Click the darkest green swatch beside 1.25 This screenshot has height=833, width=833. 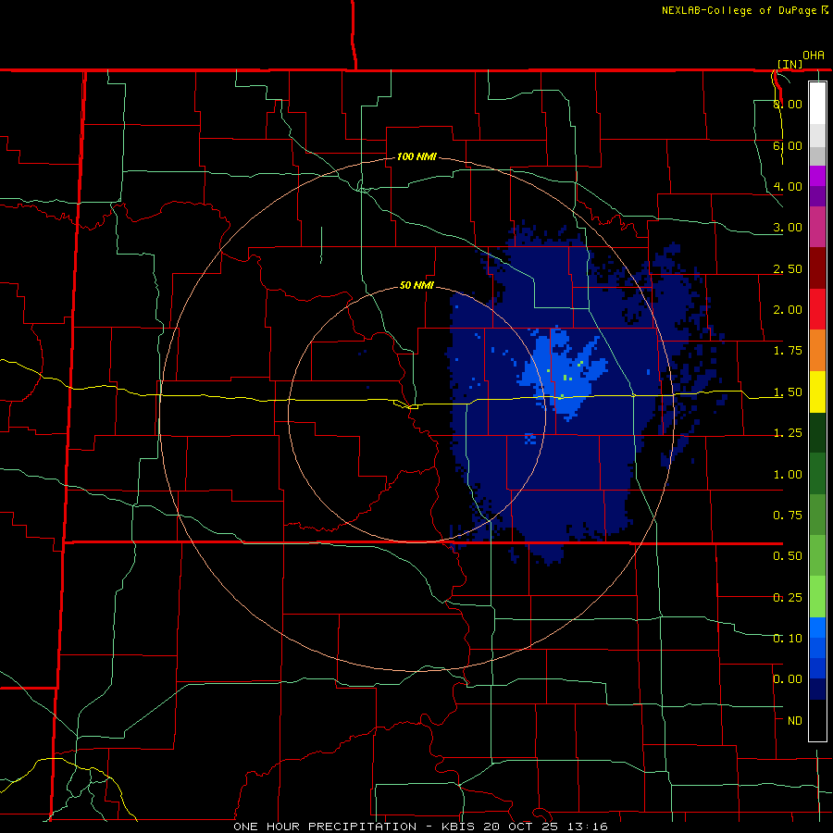tap(817, 433)
